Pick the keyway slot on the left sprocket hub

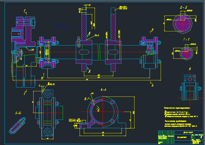(84, 52)
